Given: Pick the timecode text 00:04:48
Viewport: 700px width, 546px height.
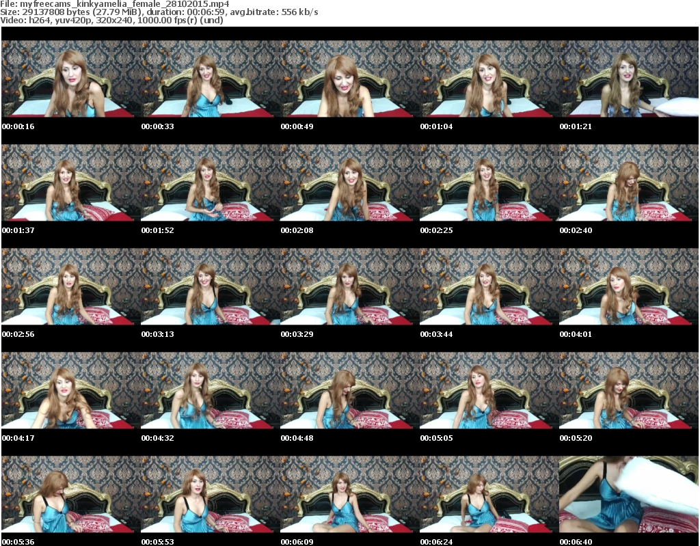Looking at the screenshot, I should (x=297, y=438).
